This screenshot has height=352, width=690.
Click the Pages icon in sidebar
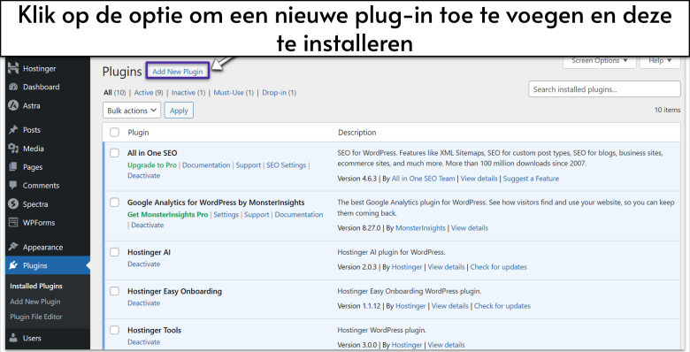13,167
